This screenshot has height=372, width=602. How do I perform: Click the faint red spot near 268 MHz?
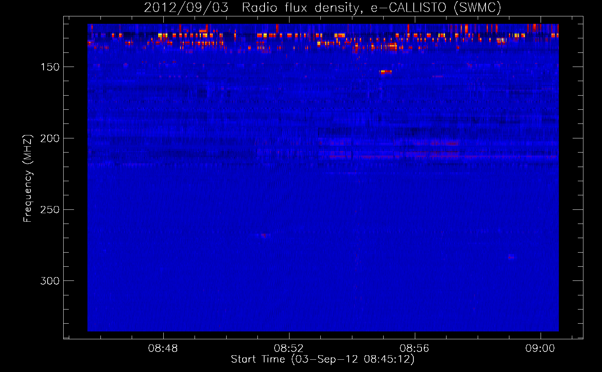265,235
